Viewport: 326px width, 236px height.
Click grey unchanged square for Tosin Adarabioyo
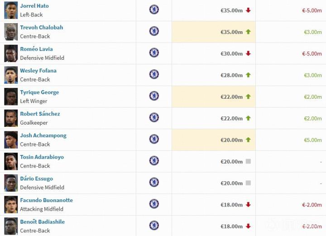(x=248, y=161)
